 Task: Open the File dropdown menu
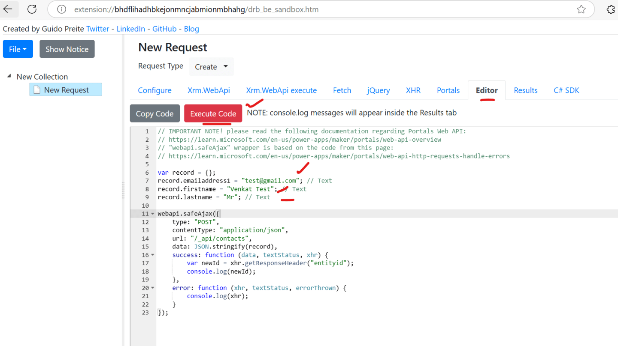pos(18,49)
